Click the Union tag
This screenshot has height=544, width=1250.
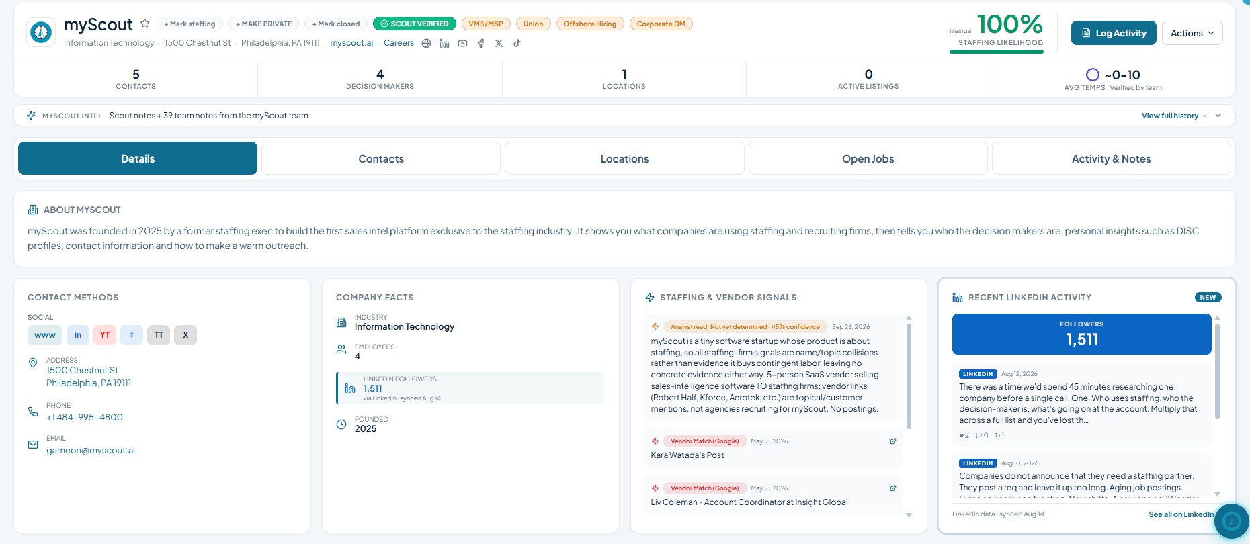coord(534,24)
